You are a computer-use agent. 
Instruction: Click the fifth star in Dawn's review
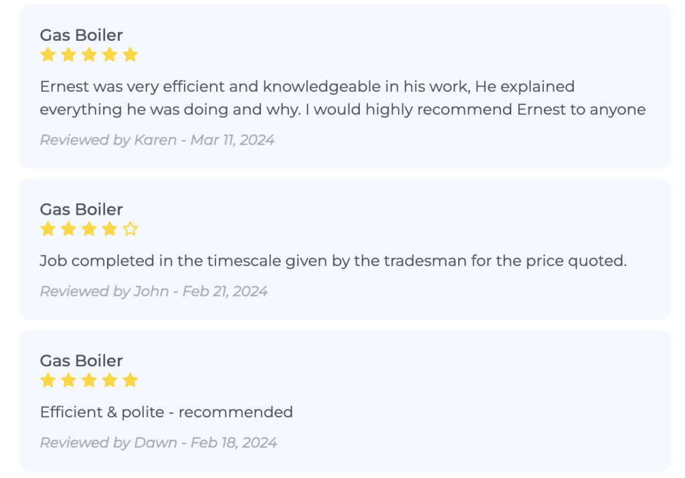click(x=130, y=380)
